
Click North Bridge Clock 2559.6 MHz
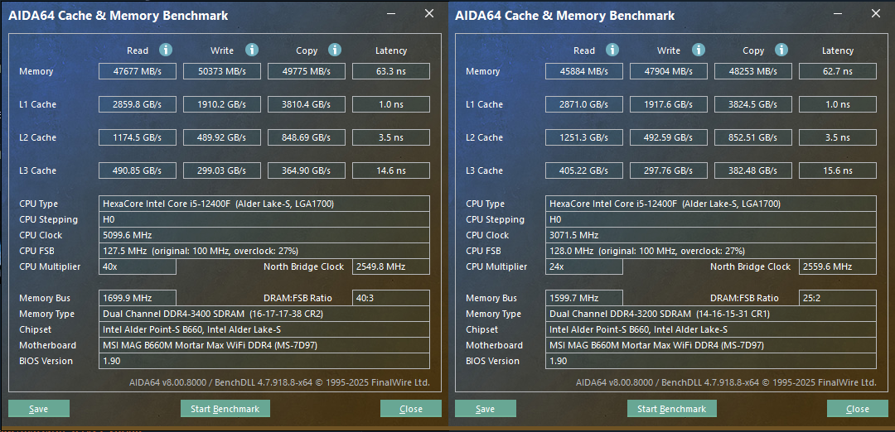838,266
